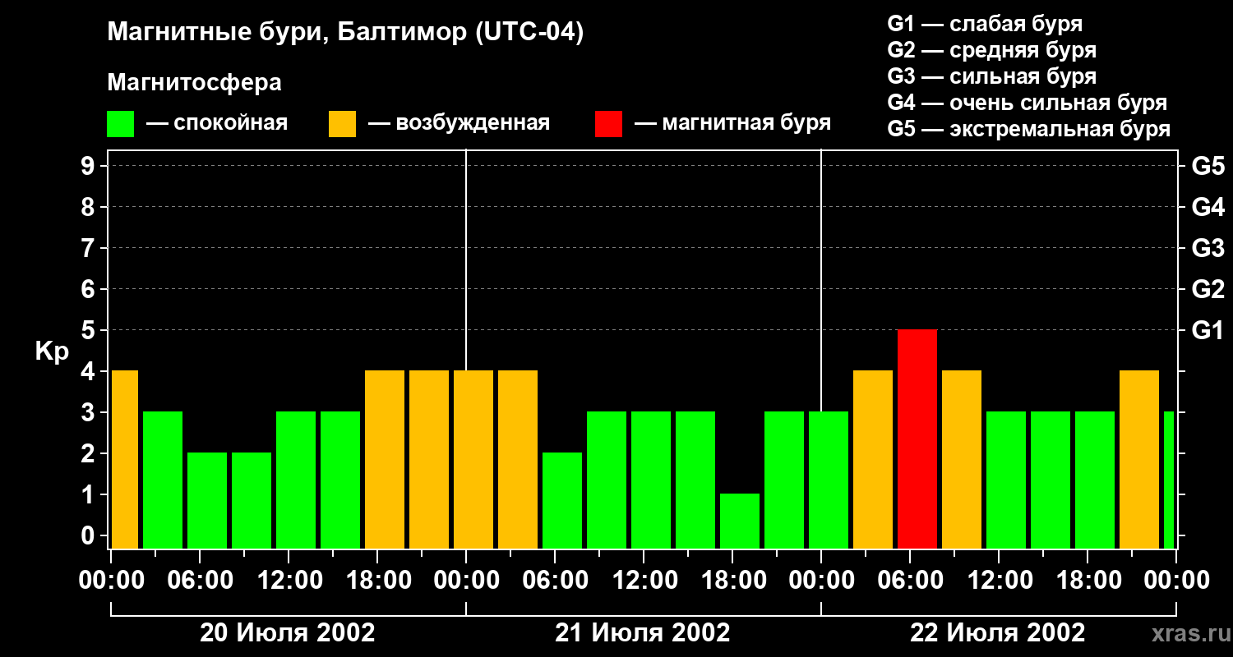Click the title "Магнитные бури, Балтимор (UTC-04)"
This screenshot has height=657, width=1233.
[x=345, y=33]
